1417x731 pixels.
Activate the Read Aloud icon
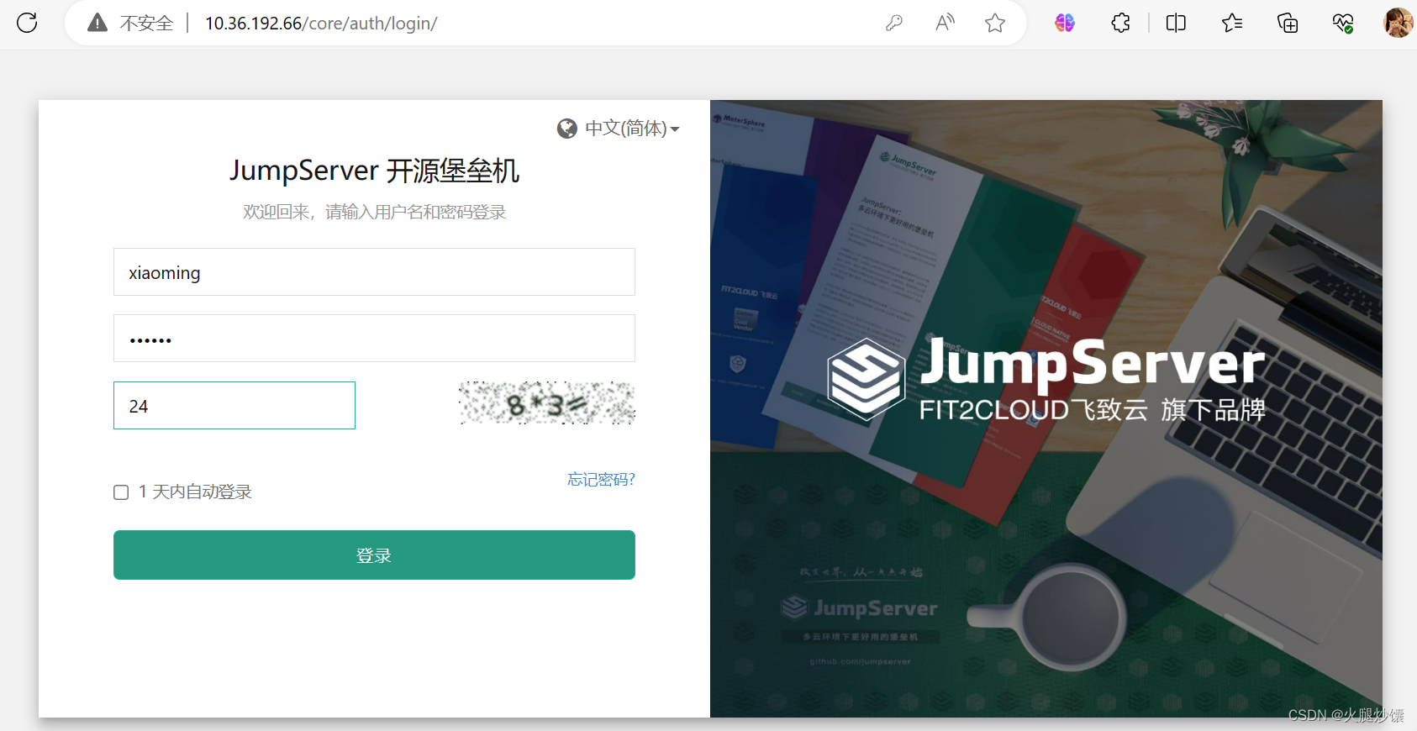point(945,23)
